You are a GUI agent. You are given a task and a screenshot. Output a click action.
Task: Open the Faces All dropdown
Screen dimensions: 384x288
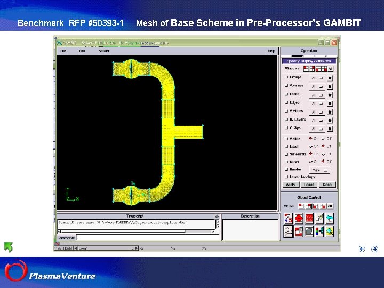click(x=317, y=95)
